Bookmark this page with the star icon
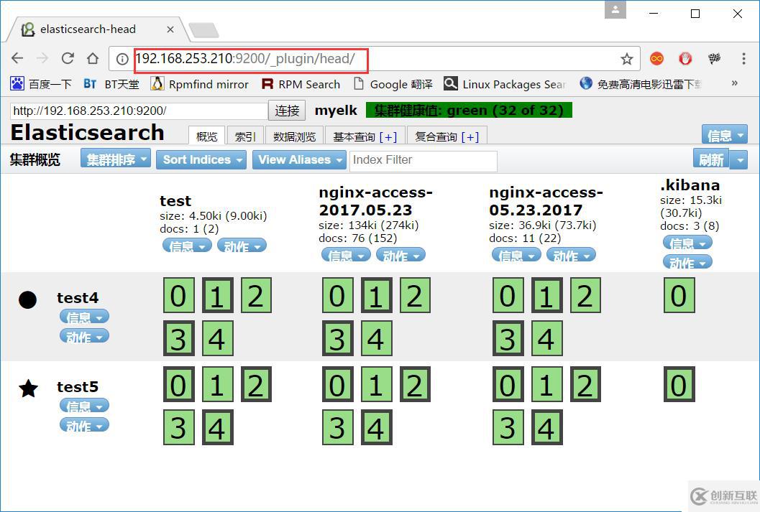 click(x=627, y=59)
